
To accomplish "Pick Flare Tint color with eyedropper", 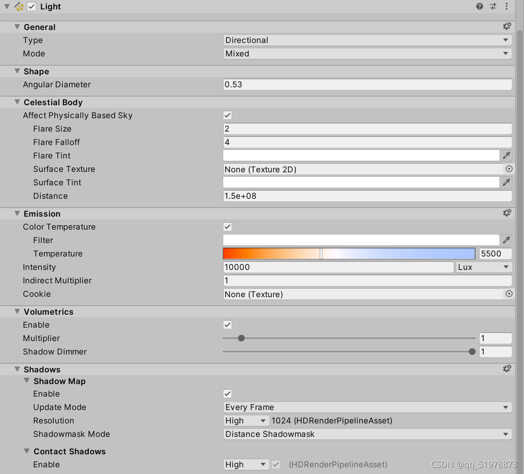I will [506, 155].
